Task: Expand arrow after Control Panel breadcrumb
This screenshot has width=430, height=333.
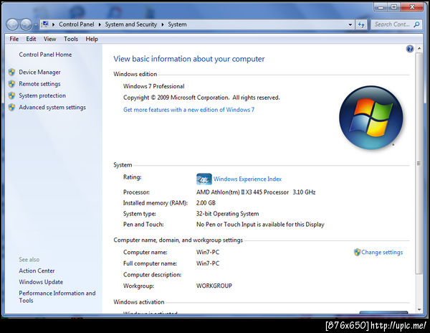Action: (100, 24)
